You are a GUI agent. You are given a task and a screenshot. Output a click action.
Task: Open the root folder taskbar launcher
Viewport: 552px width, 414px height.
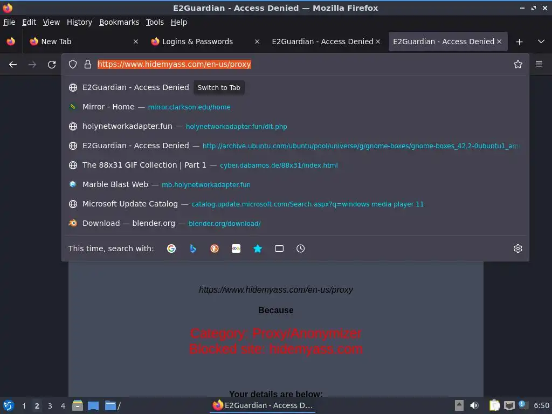(112, 405)
